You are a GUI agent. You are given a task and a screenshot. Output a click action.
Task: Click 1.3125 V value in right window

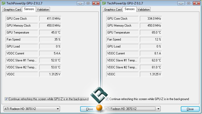click(151, 74)
